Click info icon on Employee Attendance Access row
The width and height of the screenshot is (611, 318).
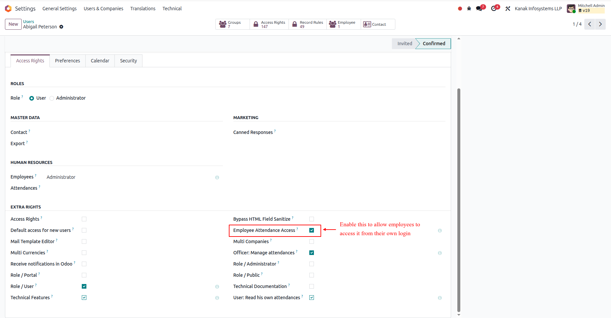[x=440, y=231]
